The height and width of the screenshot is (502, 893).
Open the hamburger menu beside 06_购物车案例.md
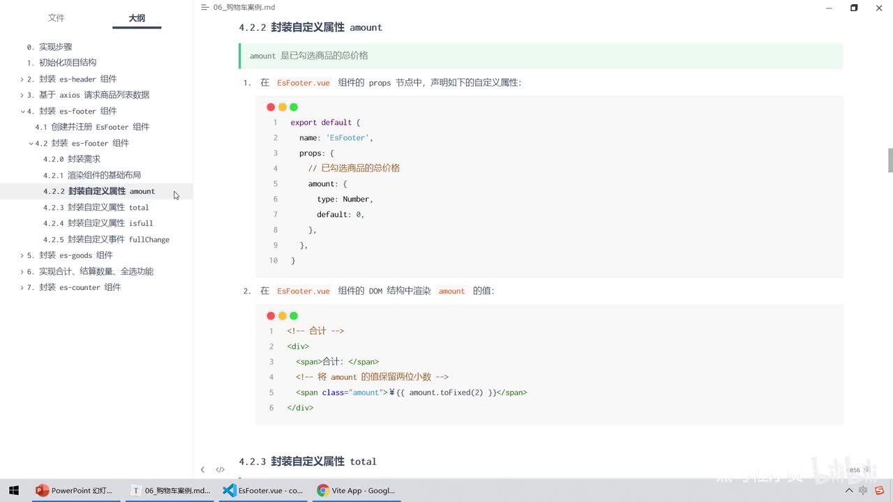[204, 7]
